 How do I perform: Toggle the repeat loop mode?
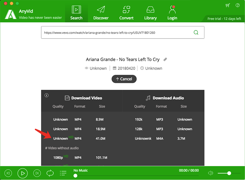(x=50, y=173)
